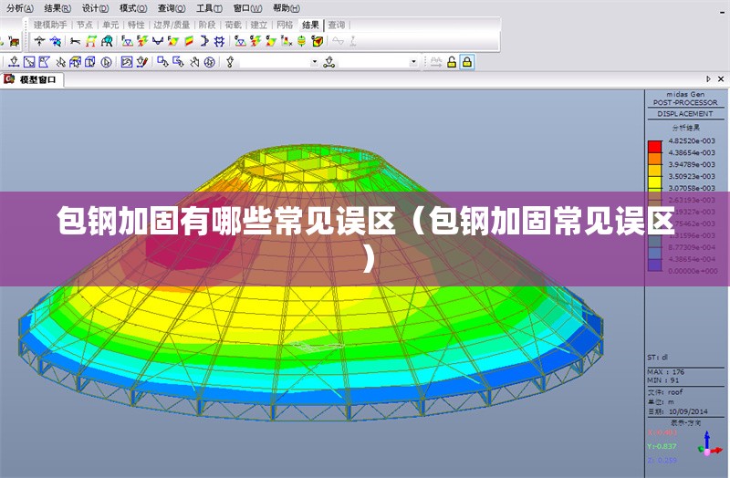Click the reaction forces arrow icon
Screen dimensions: 730x478
point(39,41)
